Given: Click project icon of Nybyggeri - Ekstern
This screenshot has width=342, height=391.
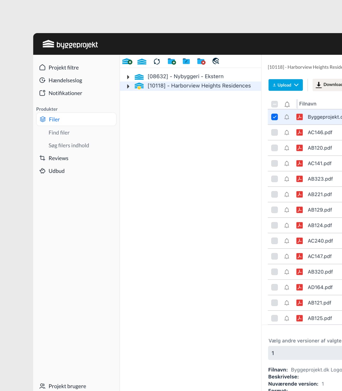Looking at the screenshot, I should pos(139,77).
